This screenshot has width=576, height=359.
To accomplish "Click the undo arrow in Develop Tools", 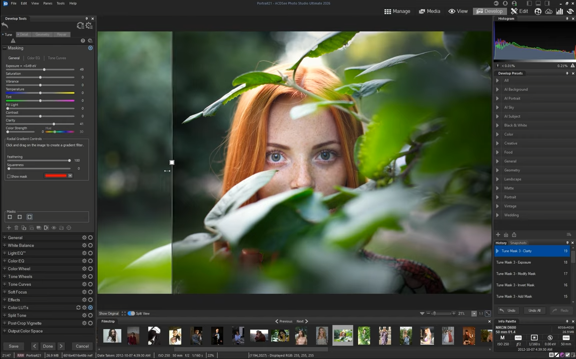I will pos(5,25).
